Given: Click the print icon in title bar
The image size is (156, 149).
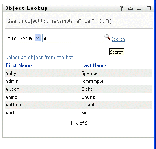Looking at the screenshot, I should tap(130, 8).
